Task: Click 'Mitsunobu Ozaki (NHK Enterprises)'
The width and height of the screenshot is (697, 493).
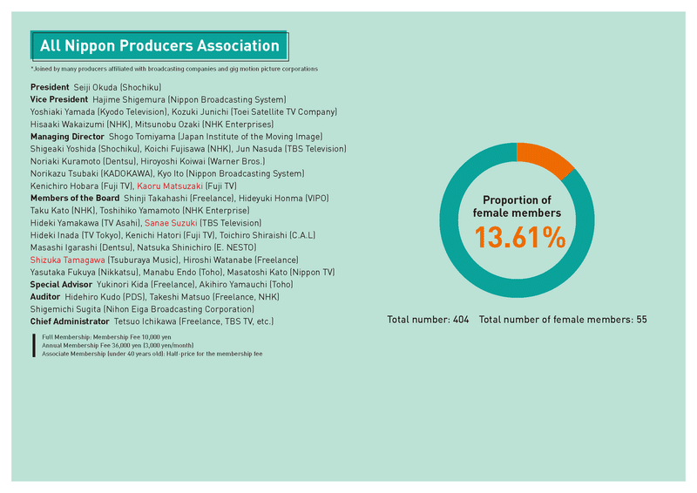Action: [x=205, y=125]
